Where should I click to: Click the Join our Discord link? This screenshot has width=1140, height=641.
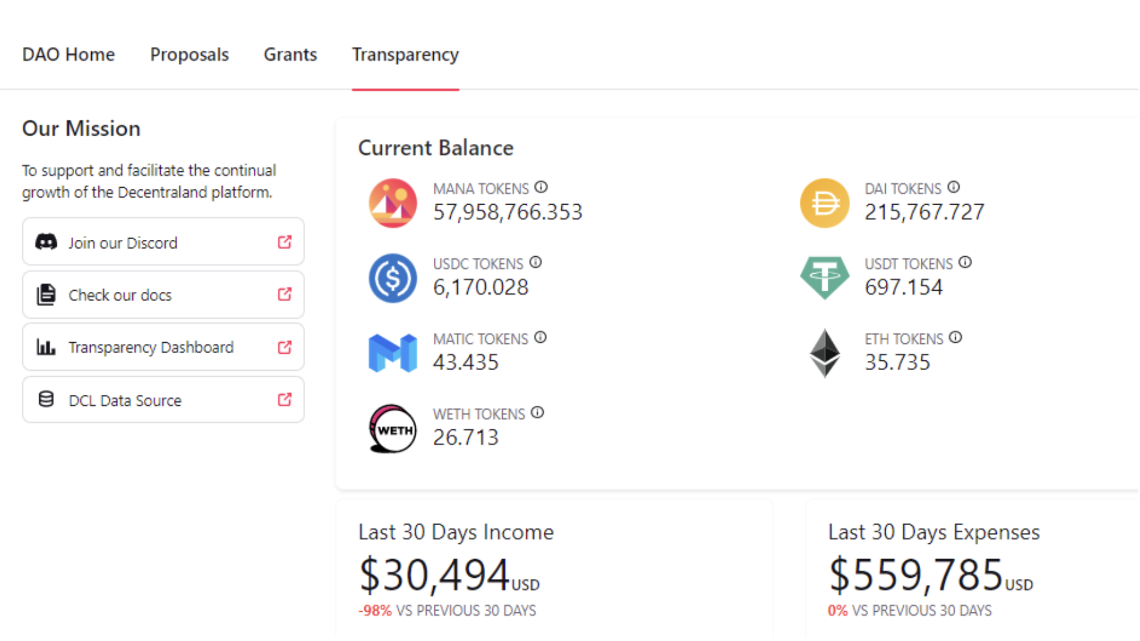pyautogui.click(x=163, y=242)
